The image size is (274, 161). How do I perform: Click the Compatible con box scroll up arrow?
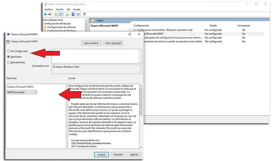point(140,67)
